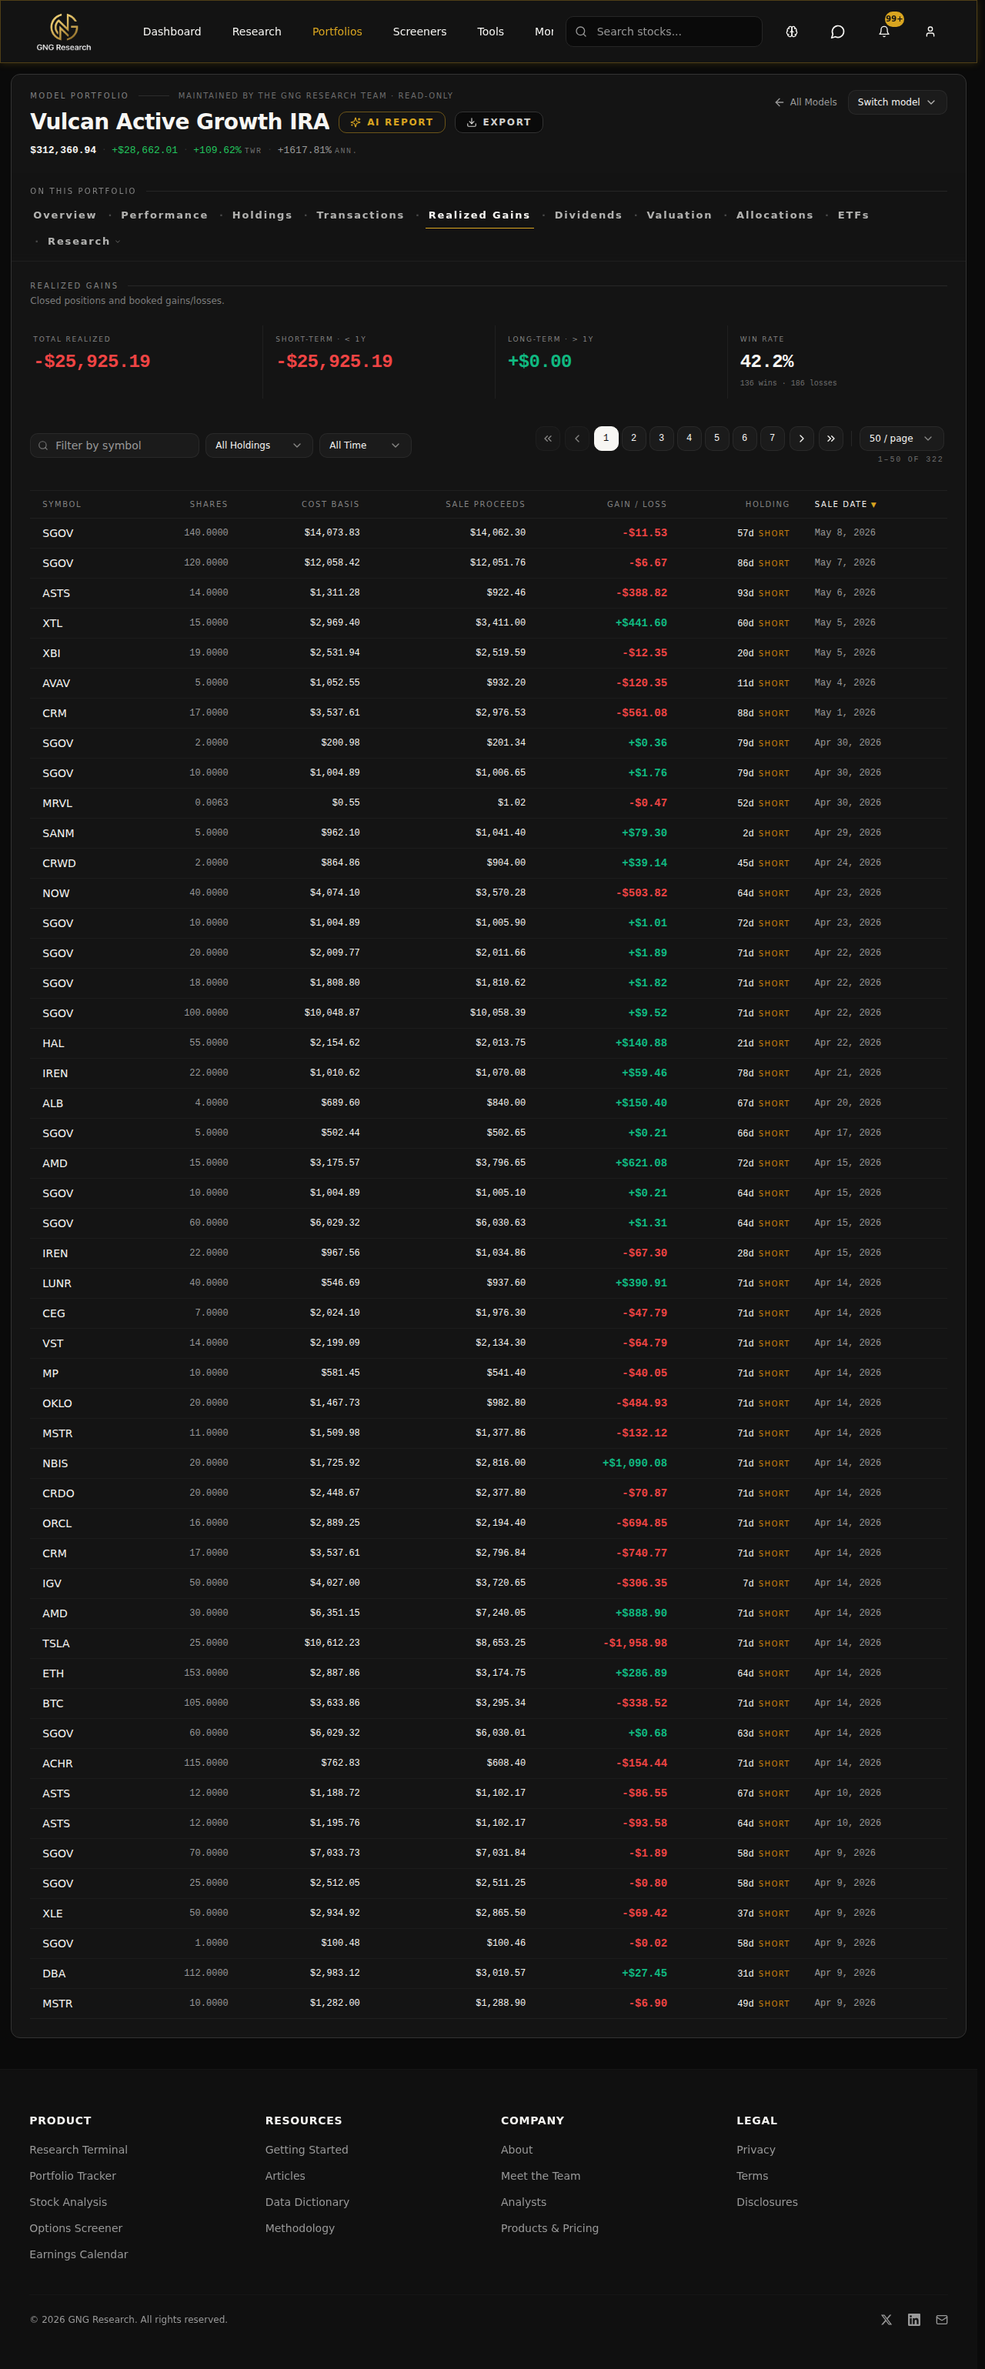985x2369 pixels.
Task: Go to previous page chevron
Action: 576,439
